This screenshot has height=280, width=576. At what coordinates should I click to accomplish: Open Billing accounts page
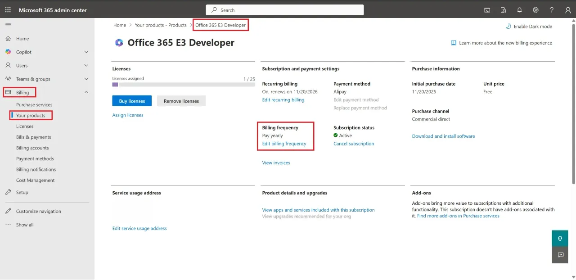pyautogui.click(x=32, y=148)
